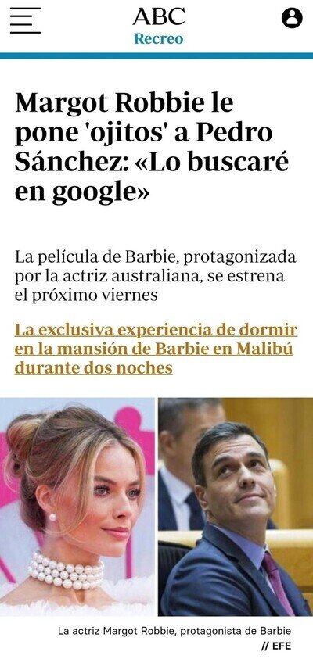Go to the Recreo section label
This screenshot has width=313, height=659.
click(159, 38)
